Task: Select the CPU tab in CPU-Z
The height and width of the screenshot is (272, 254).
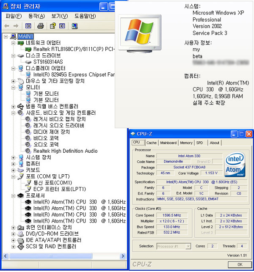Action: (x=138, y=143)
